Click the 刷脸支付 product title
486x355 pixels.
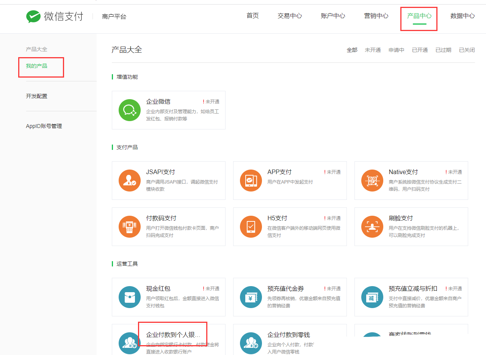[401, 218]
